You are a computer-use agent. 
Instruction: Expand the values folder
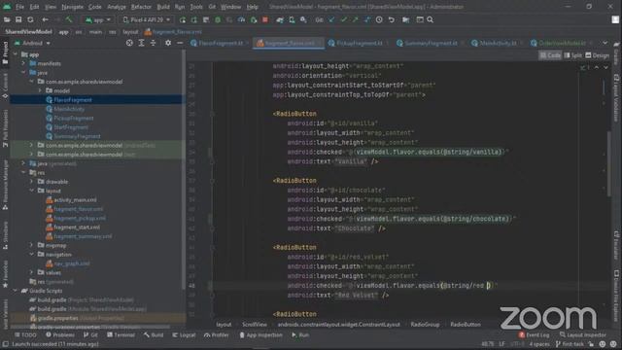coord(32,272)
